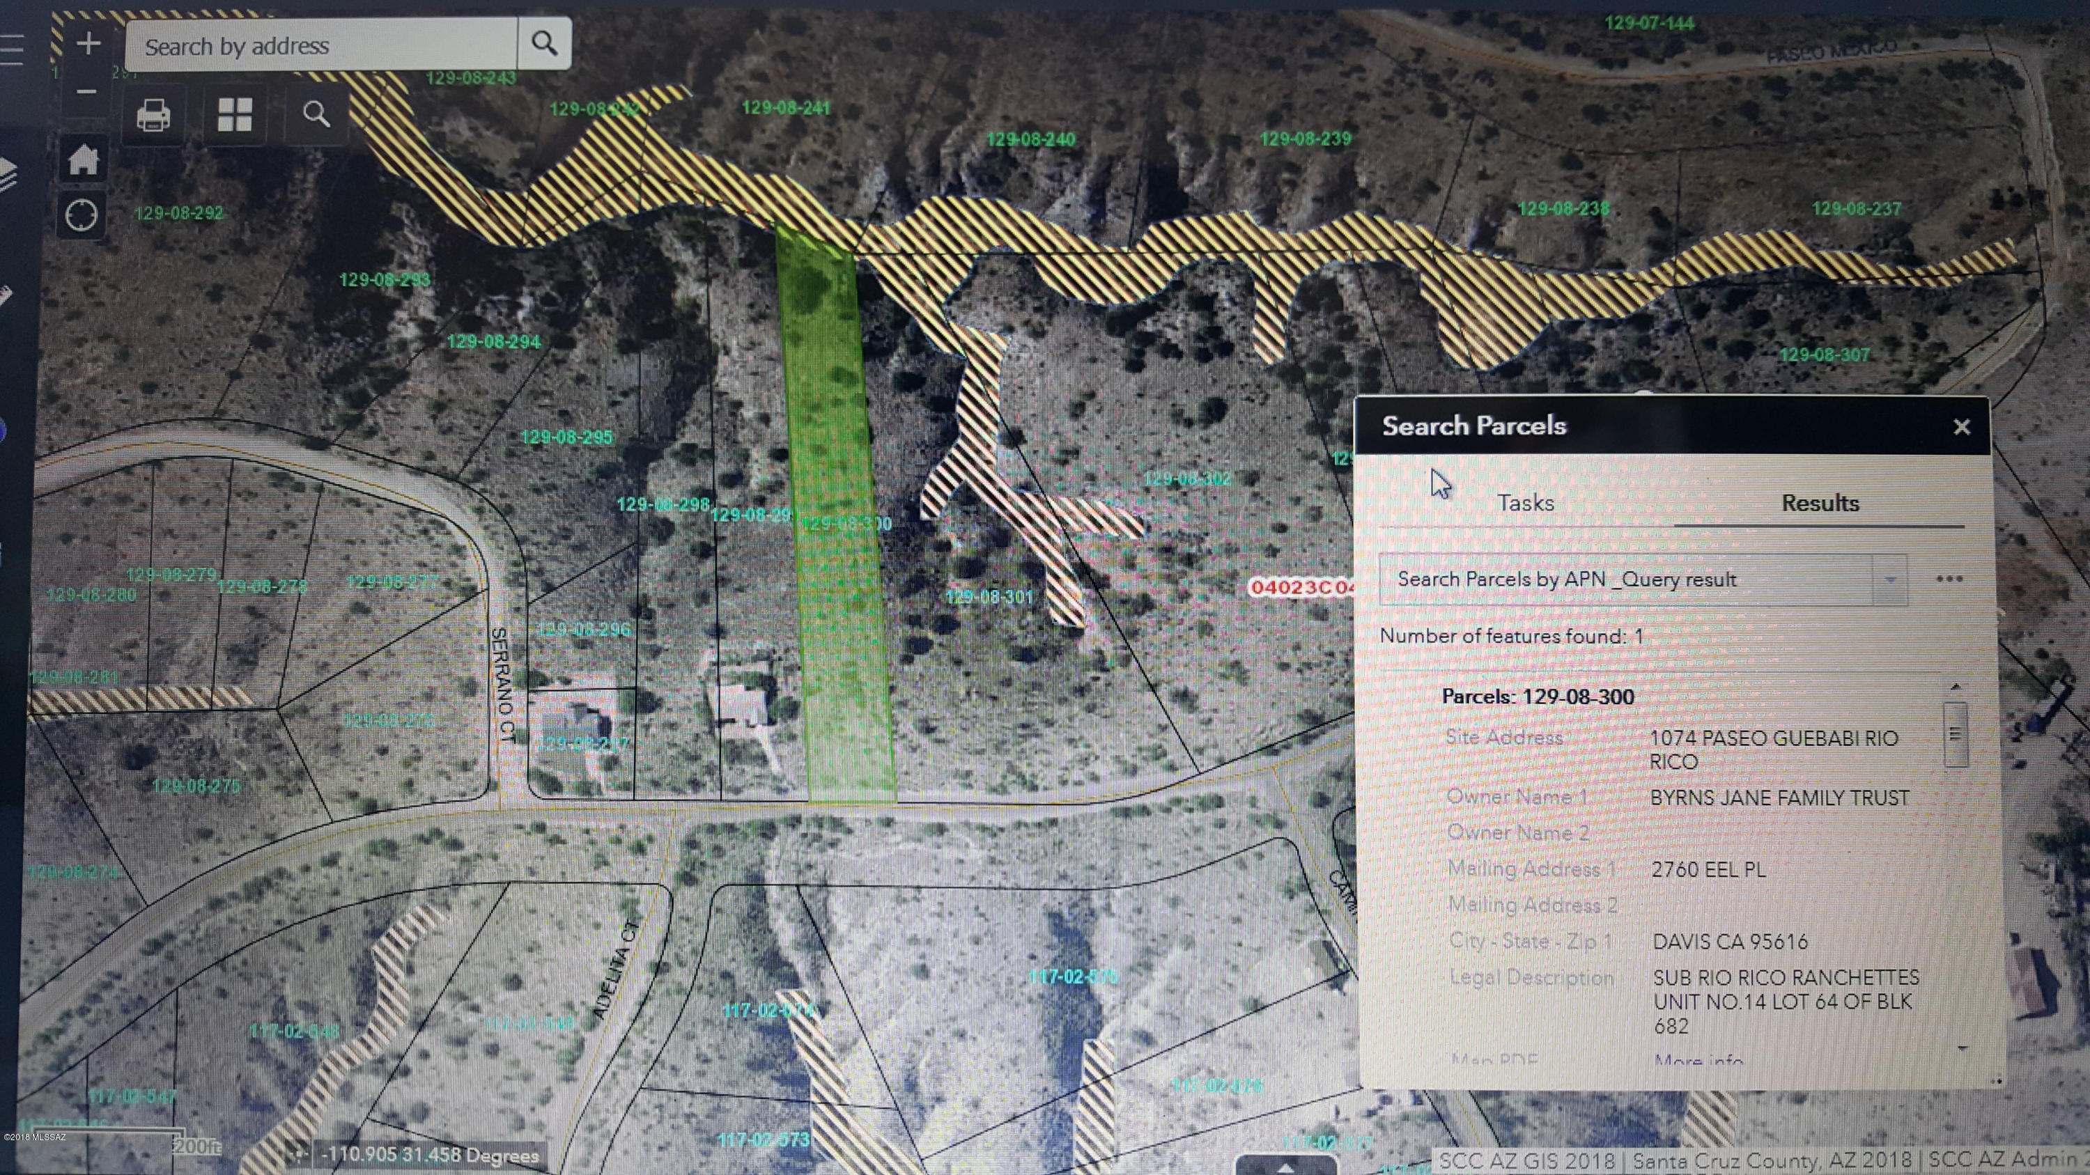
Task: Close the Search Parcels panel
Action: (1962, 426)
